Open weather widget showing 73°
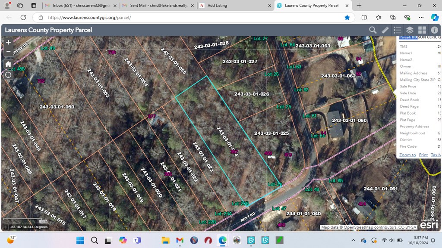The height and width of the screenshot is (248, 442). pos(11,240)
